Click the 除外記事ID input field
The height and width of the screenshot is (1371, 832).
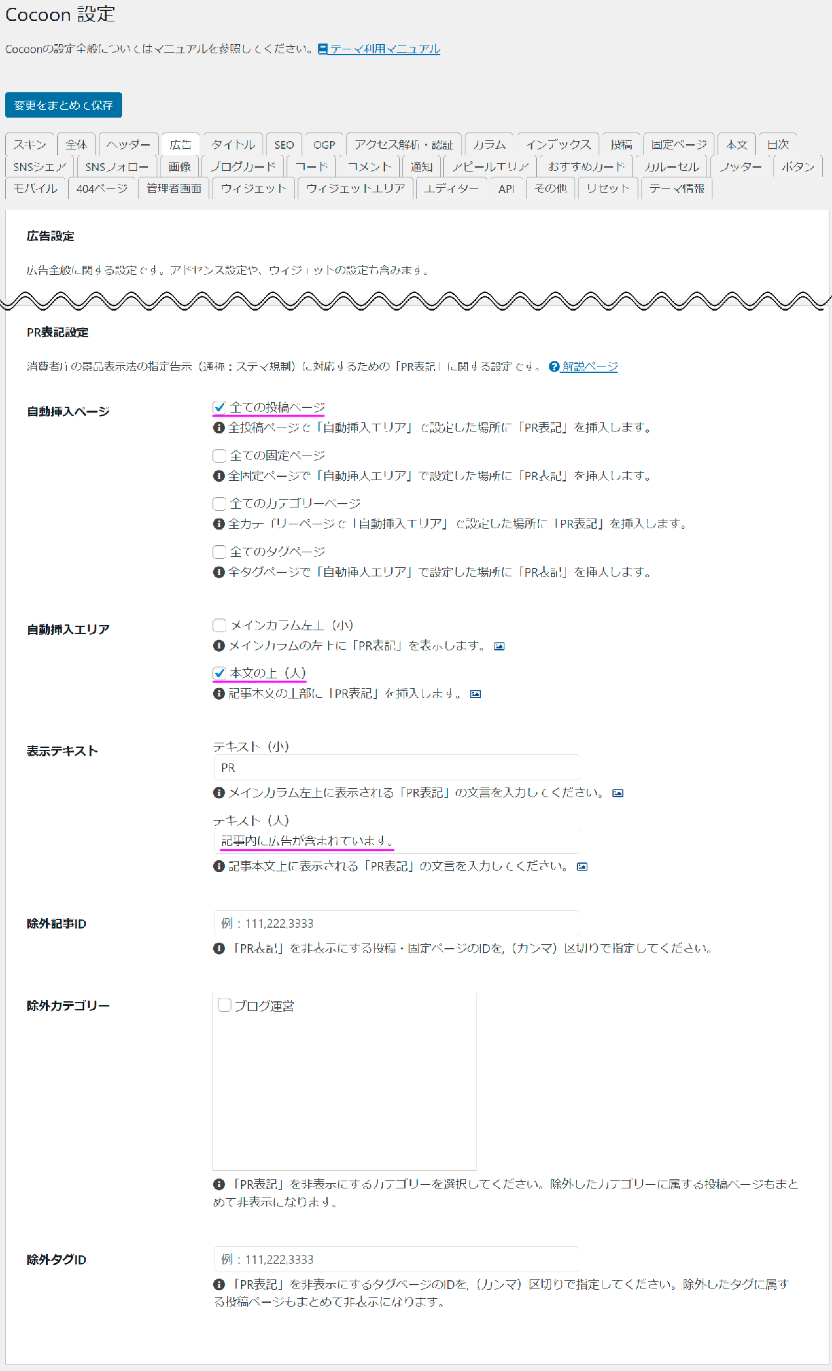[x=396, y=923]
